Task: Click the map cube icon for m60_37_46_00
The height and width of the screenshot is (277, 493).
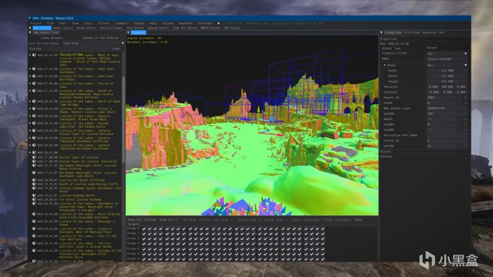Action: [x=34, y=83]
